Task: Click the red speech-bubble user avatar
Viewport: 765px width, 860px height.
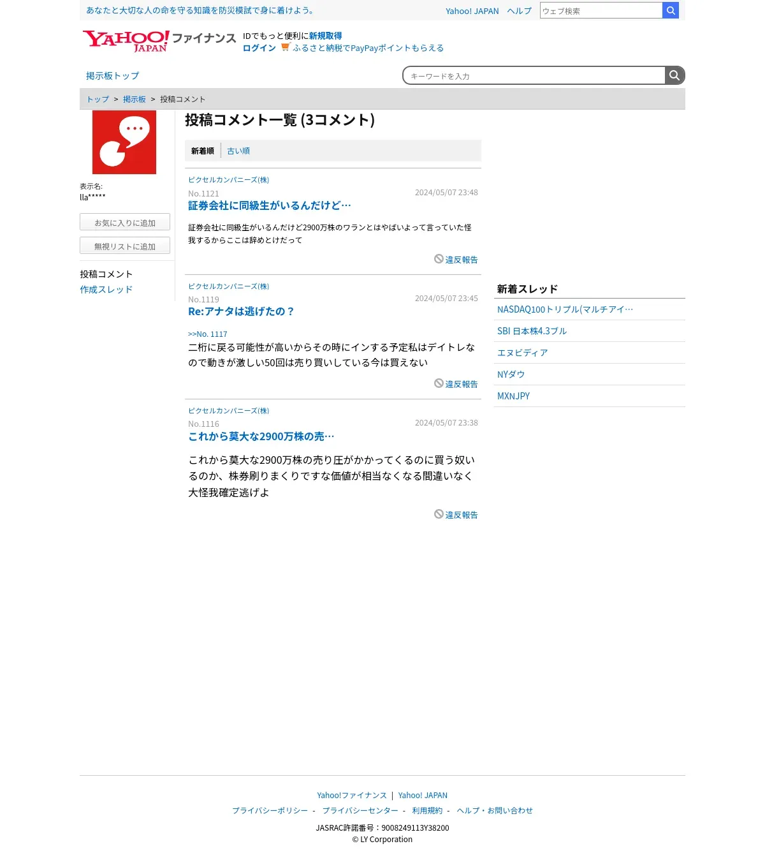Action: (x=124, y=142)
